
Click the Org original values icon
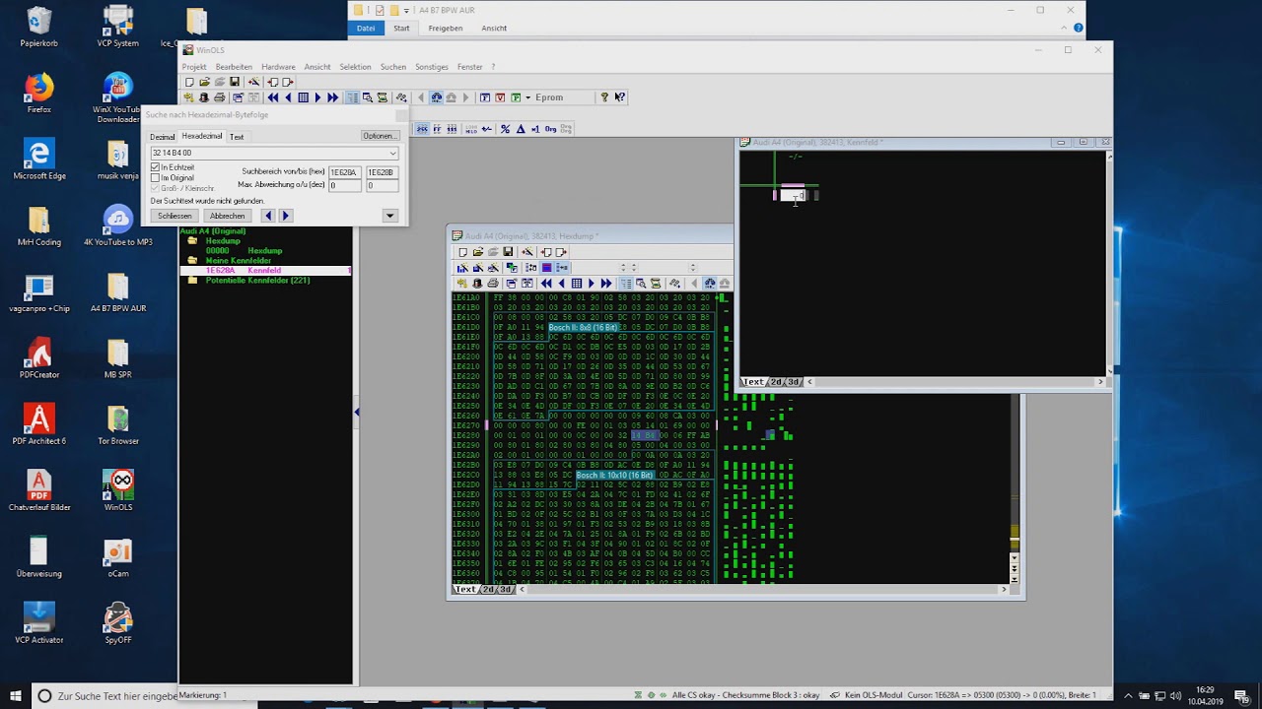click(x=550, y=129)
